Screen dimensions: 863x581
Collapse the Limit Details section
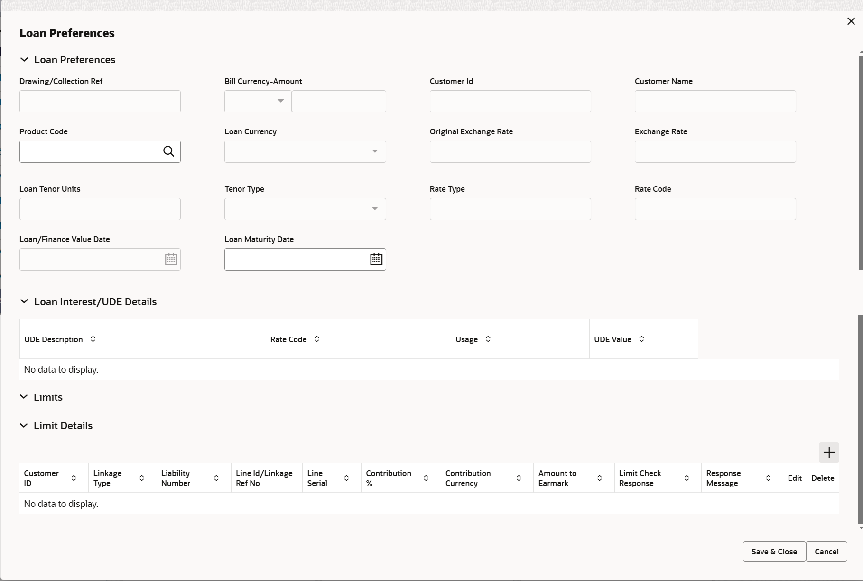[24, 425]
